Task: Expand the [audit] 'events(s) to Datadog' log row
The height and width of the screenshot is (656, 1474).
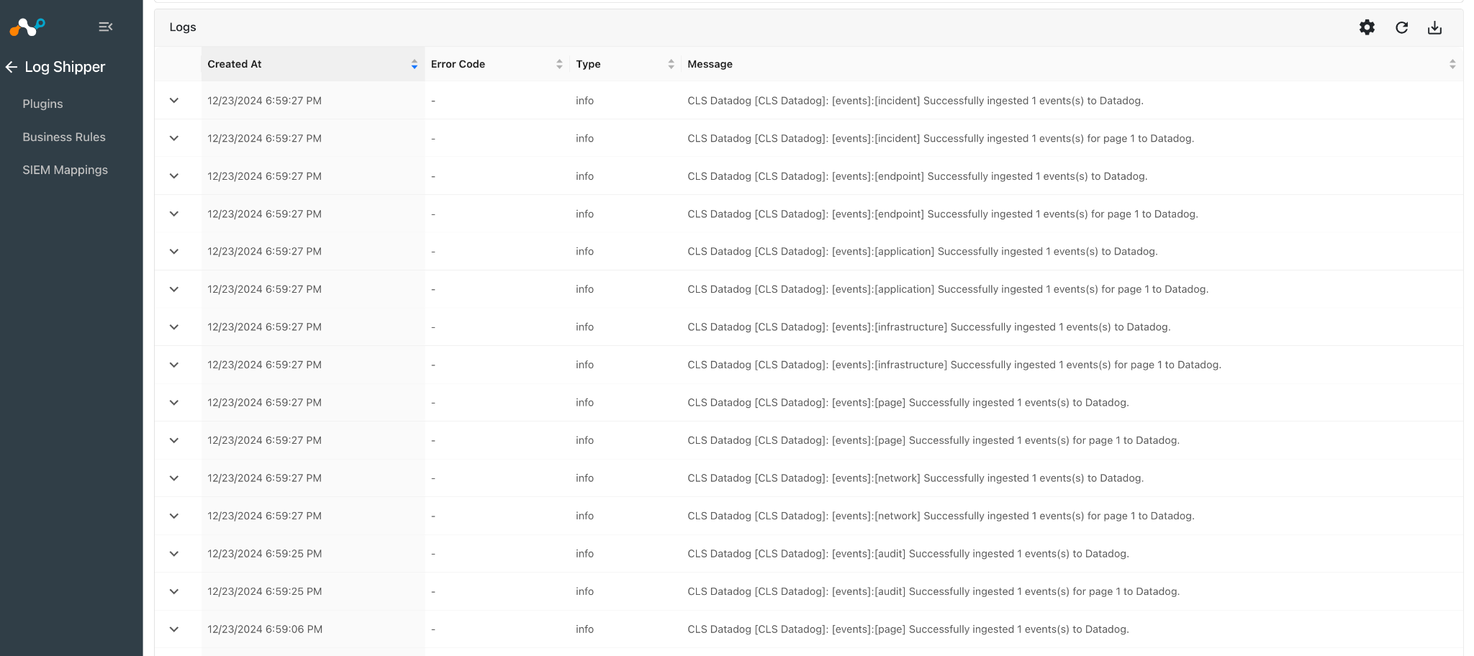Action: pyautogui.click(x=174, y=554)
